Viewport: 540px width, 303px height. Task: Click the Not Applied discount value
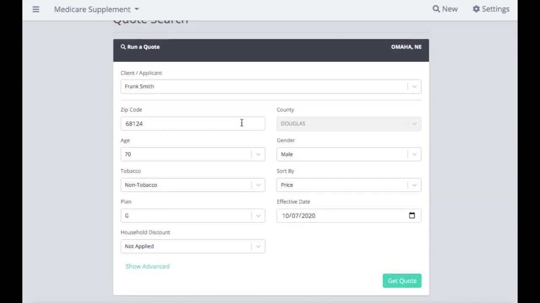click(139, 246)
